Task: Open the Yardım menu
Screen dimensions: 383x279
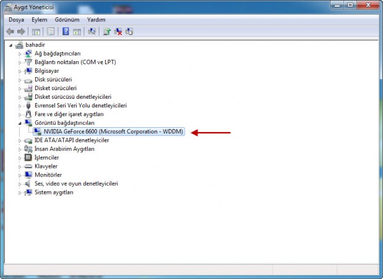Action: point(96,20)
